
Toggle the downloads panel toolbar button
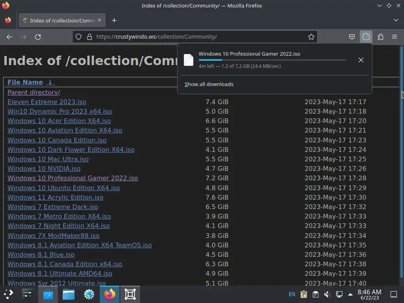pyautogui.click(x=366, y=37)
